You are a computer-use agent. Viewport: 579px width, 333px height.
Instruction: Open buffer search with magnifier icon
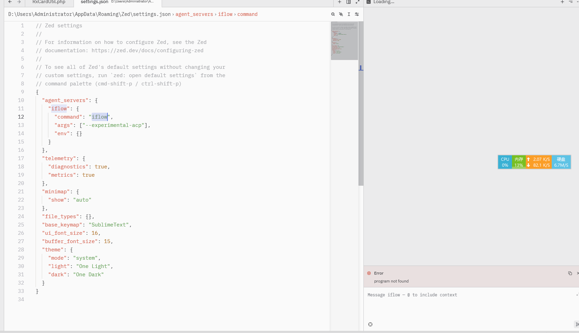tap(333, 14)
